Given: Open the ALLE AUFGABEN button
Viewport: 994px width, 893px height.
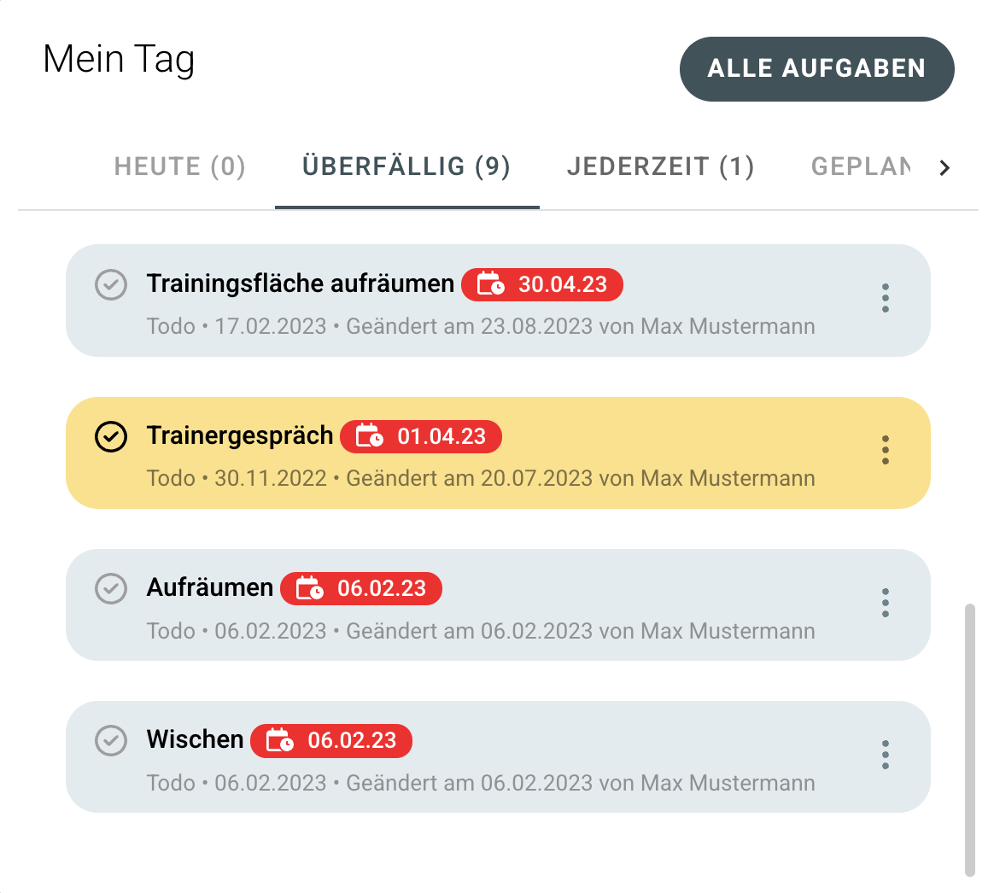Looking at the screenshot, I should point(816,68).
